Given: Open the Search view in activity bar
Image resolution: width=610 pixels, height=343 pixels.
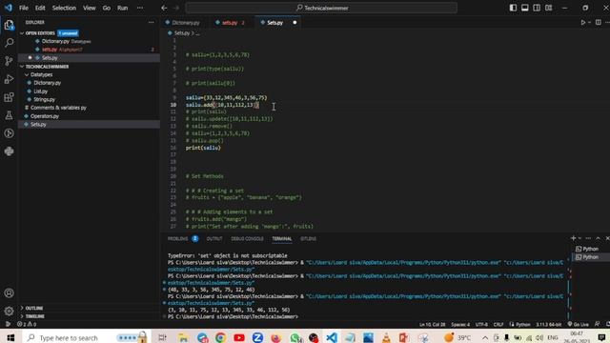Looking at the screenshot, I should pos(9,43).
